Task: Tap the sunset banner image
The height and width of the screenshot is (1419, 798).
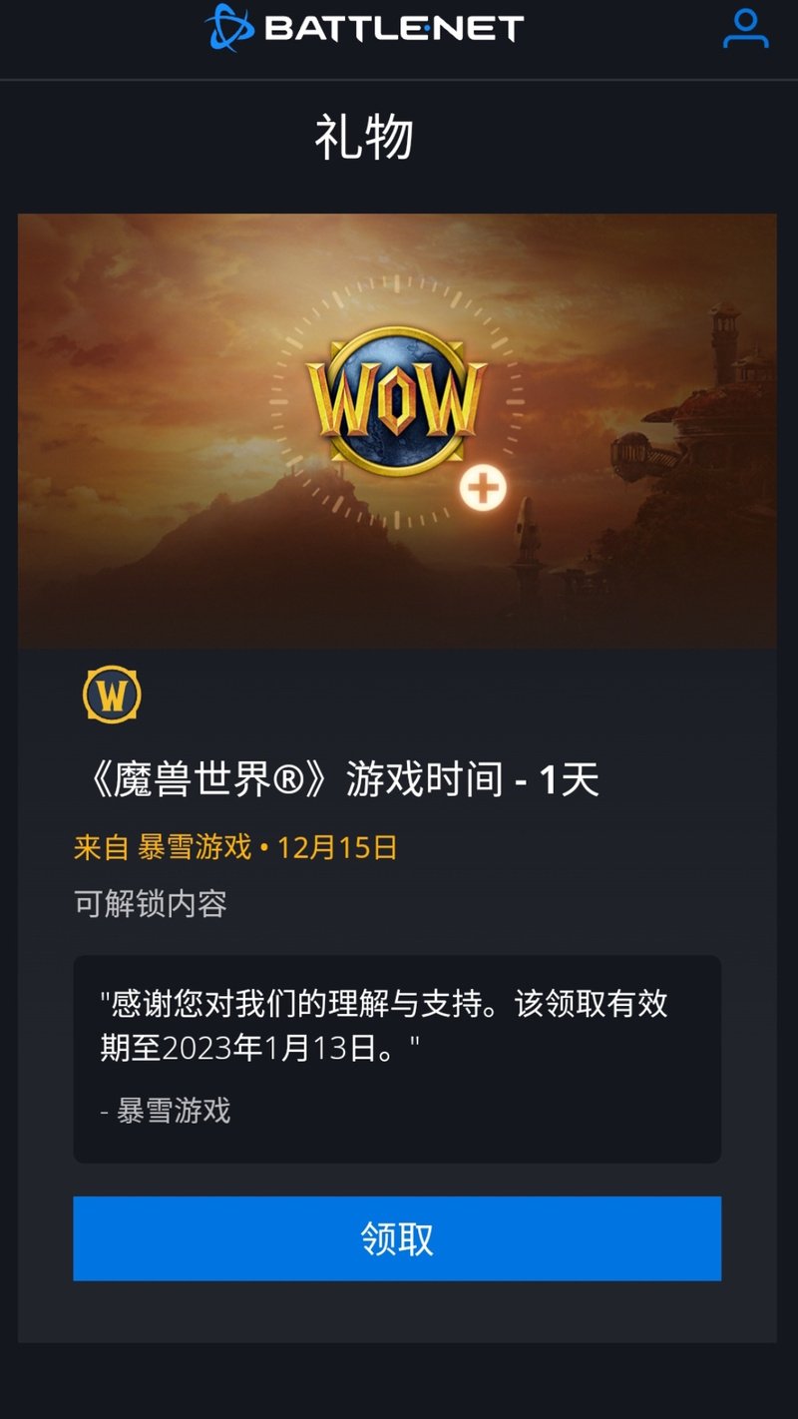Action: [397, 431]
